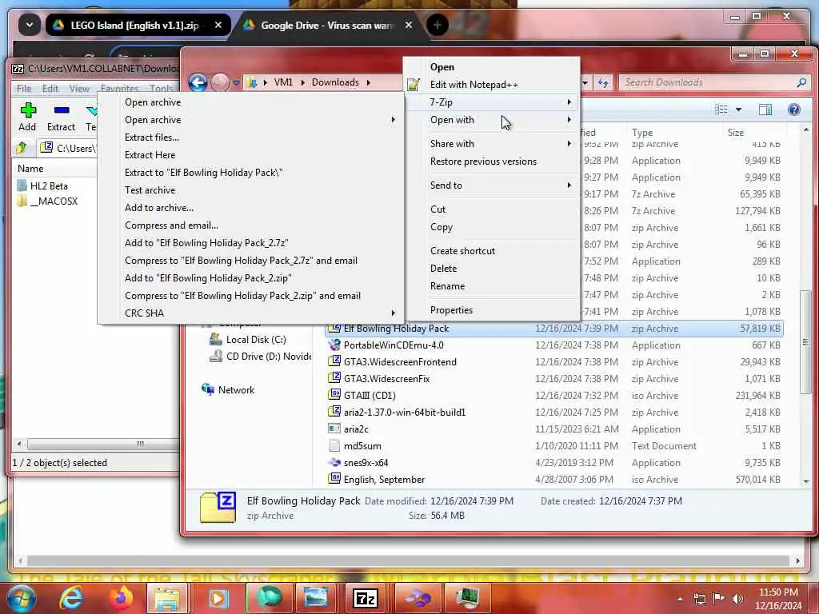Choose Add to "Elf Bowling Holiday Pack_2.zip"
819x614 pixels.
pos(250,278)
